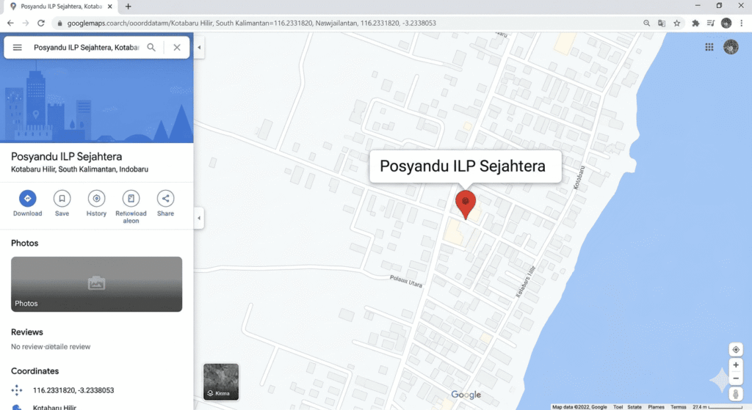
Task: Open the History icon button
Action: click(x=96, y=198)
